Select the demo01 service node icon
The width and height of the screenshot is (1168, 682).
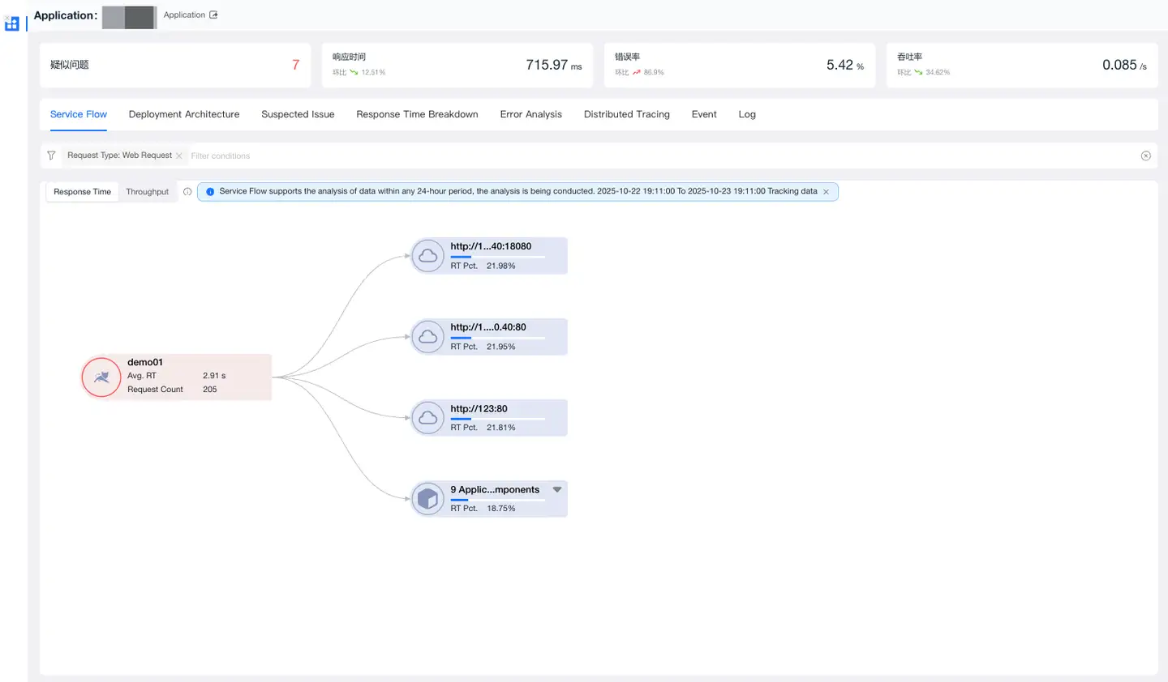[101, 377]
